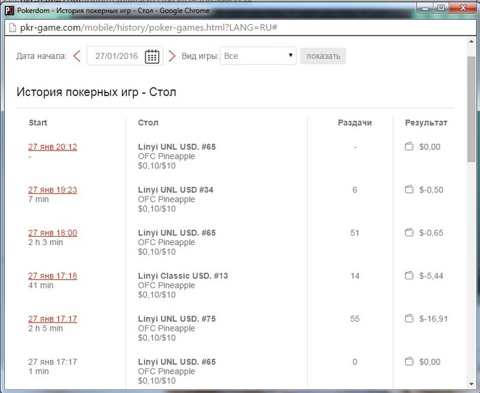This screenshot has width=480, height=393.
Task: Click duration text 41 min
Action: [40, 286]
